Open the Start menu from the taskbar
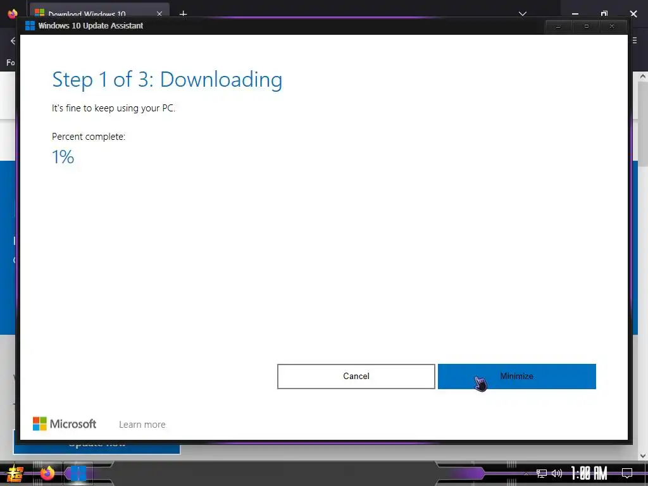648x486 pixels. pos(15,473)
